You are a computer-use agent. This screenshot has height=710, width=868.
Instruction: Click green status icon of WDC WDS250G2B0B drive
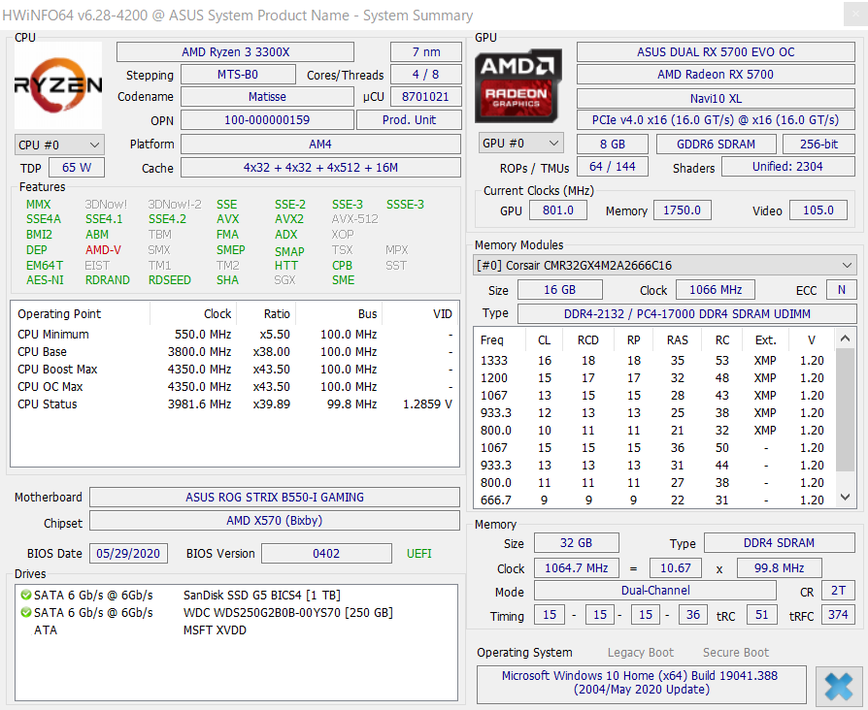[25, 613]
